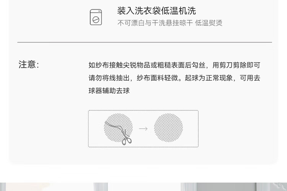Click the gray bottom-right product image
The width and height of the screenshot is (287, 191).
227,187
